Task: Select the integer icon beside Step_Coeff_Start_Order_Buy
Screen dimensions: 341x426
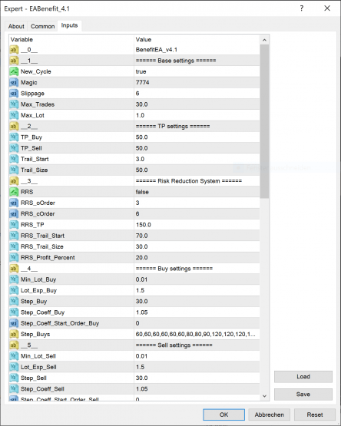Action: point(14,323)
